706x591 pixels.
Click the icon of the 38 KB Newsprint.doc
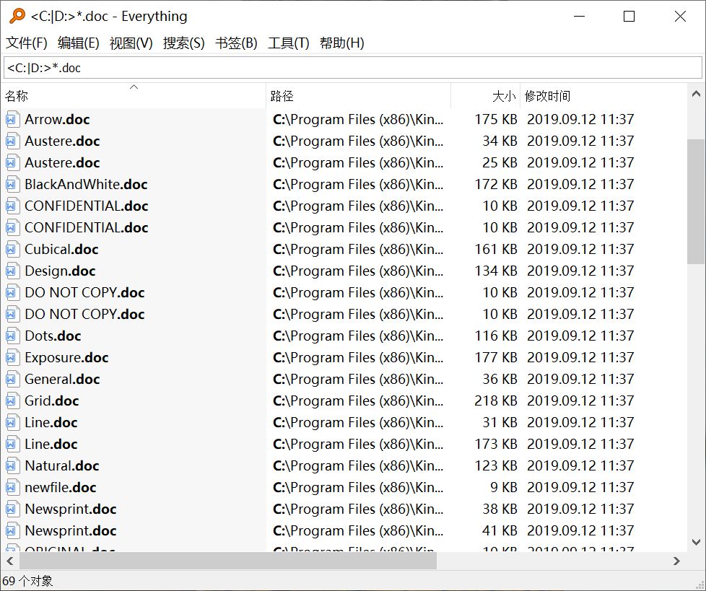coord(12,509)
